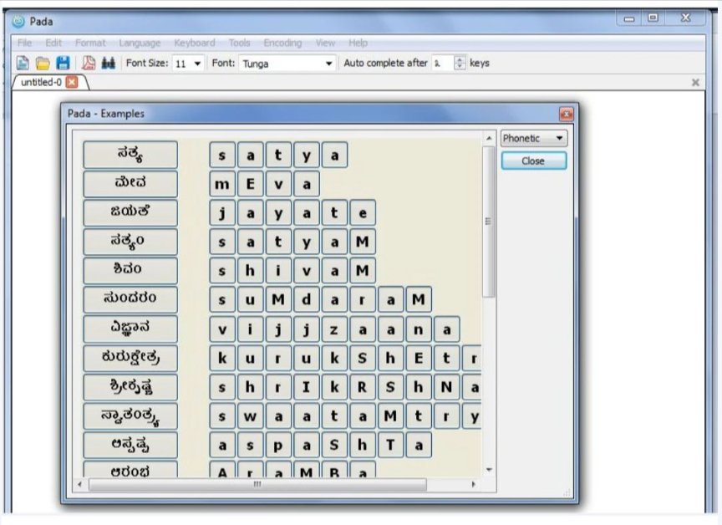The image size is (722, 525).
Task: Open the Encoding menu
Action: point(282,43)
